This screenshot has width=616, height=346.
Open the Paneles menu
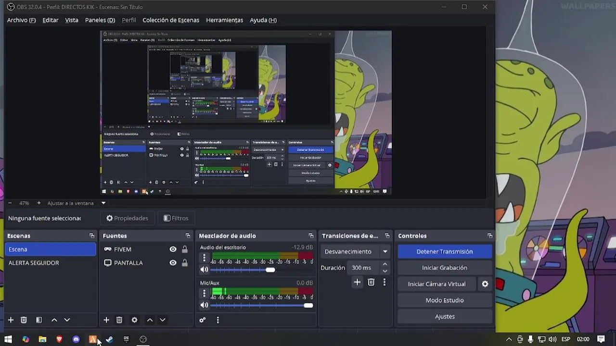100,20
